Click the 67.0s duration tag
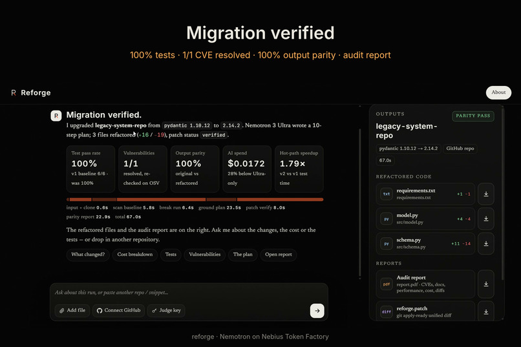 tap(385, 160)
